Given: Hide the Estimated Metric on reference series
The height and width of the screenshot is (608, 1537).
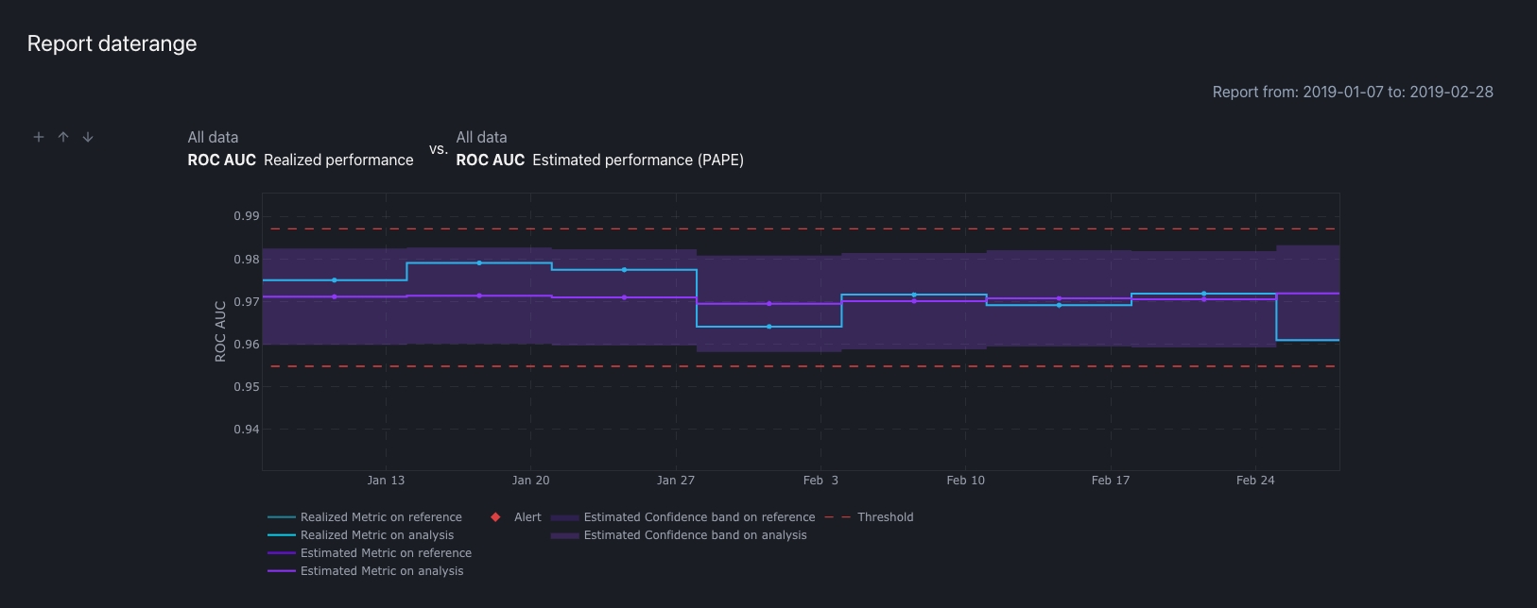Looking at the screenshot, I should [x=385, y=553].
